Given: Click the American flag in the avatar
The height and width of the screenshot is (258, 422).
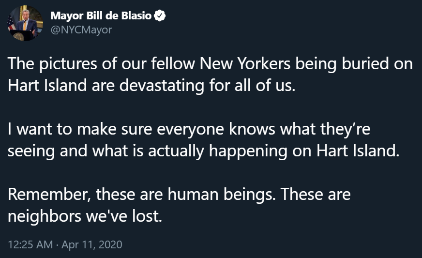Looking at the screenshot, I should [x=11, y=22].
